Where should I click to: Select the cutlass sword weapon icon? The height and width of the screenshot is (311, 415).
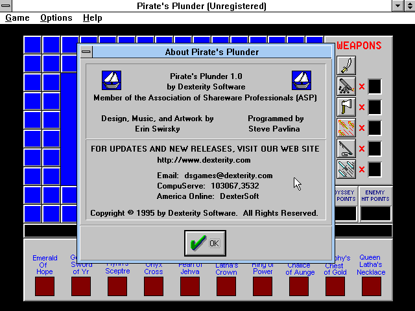pyautogui.click(x=346, y=65)
